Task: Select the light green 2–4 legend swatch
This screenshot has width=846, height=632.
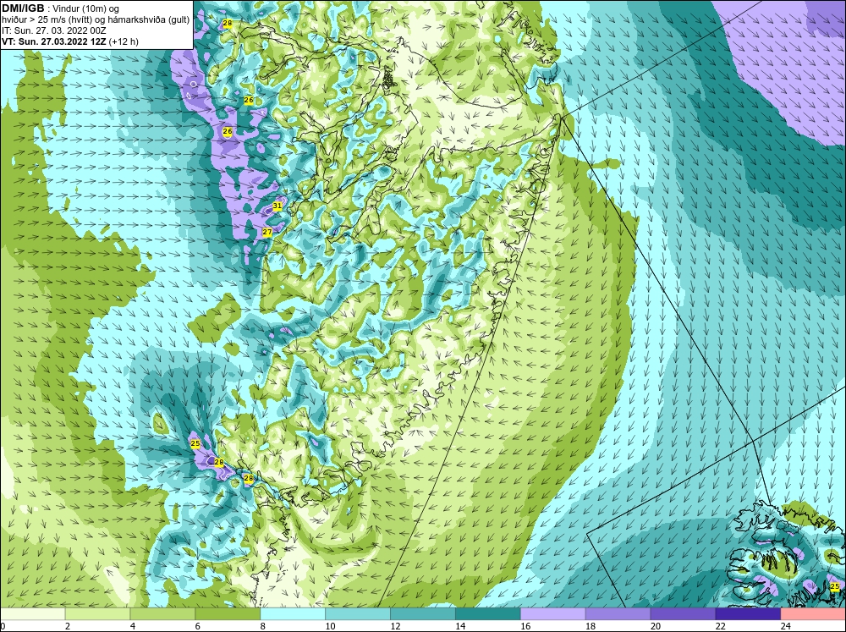Action: coord(97,614)
